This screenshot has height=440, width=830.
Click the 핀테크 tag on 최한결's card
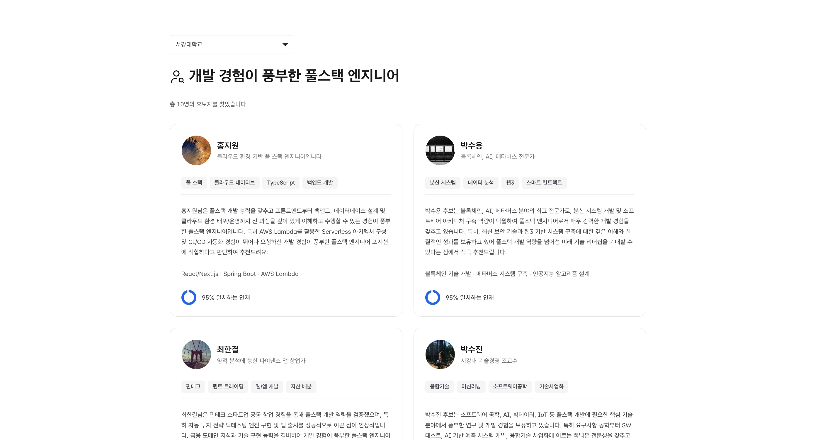193,386
